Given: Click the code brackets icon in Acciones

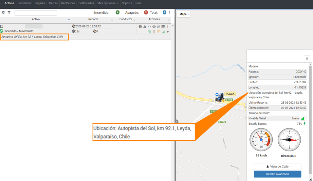Looking at the screenshot, I should point(149,27).
